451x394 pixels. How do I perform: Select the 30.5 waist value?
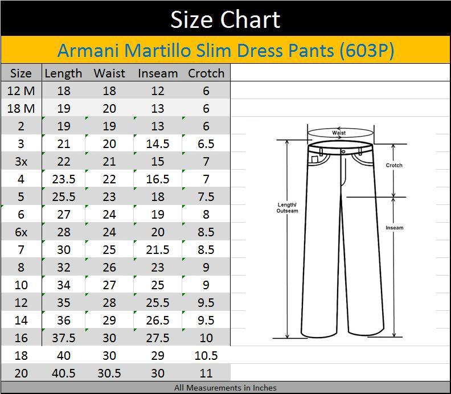[109, 373]
